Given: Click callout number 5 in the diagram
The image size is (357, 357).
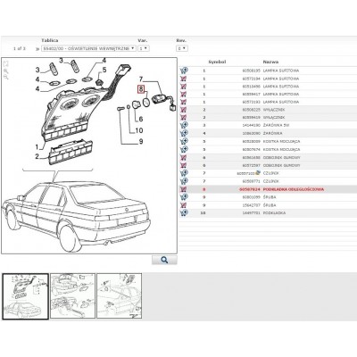Looking at the screenshot, I should click(x=104, y=70).
